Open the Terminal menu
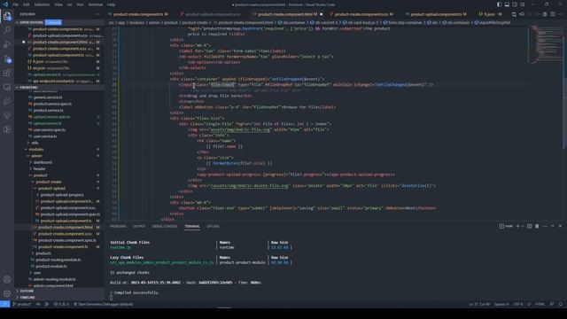 point(96,4)
